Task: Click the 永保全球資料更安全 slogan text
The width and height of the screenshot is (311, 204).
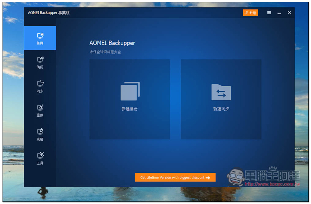Action: pos(105,52)
